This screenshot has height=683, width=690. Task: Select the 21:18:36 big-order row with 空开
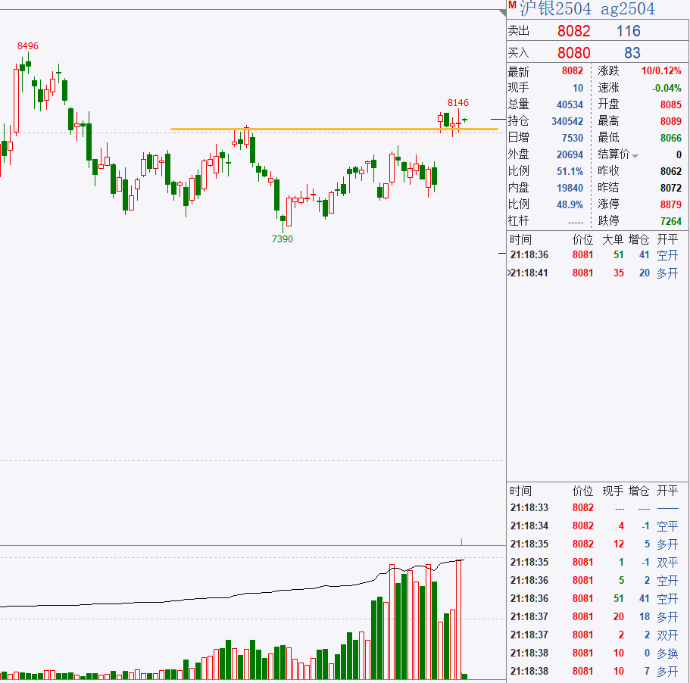(595, 255)
